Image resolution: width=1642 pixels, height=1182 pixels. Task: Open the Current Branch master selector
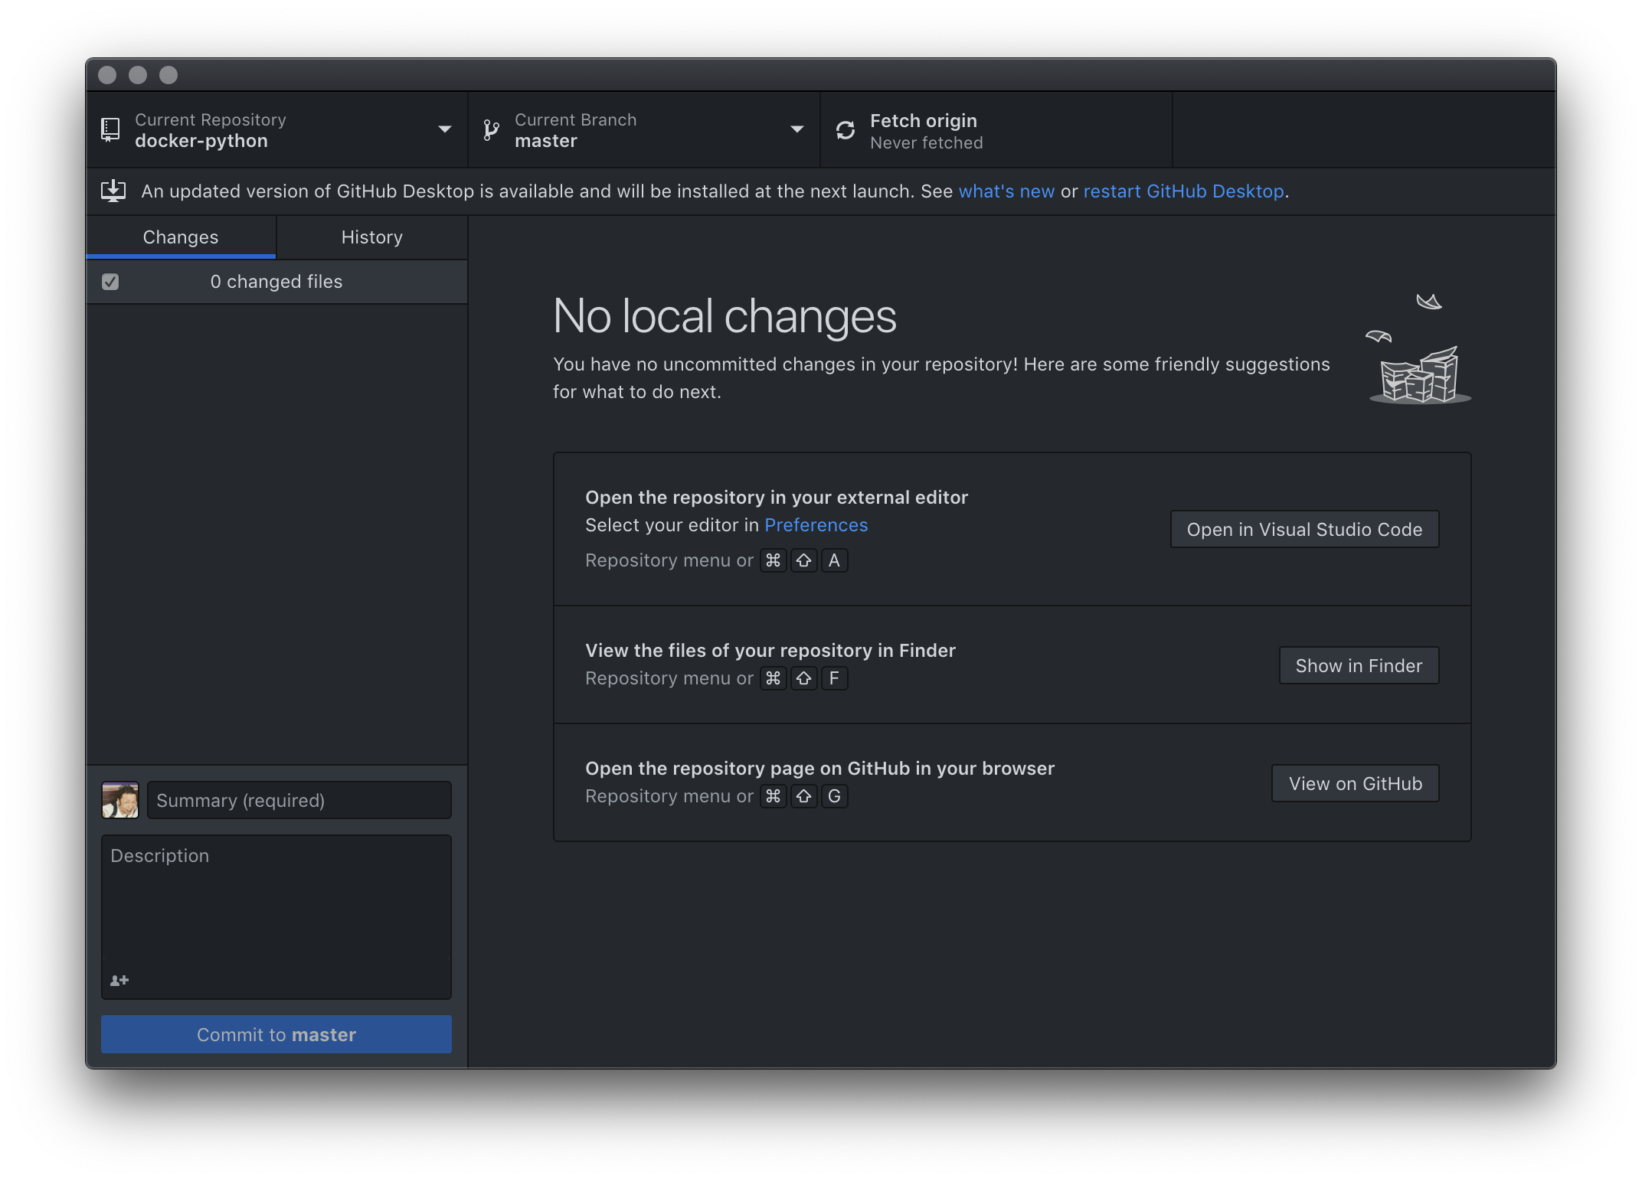tap(644, 130)
